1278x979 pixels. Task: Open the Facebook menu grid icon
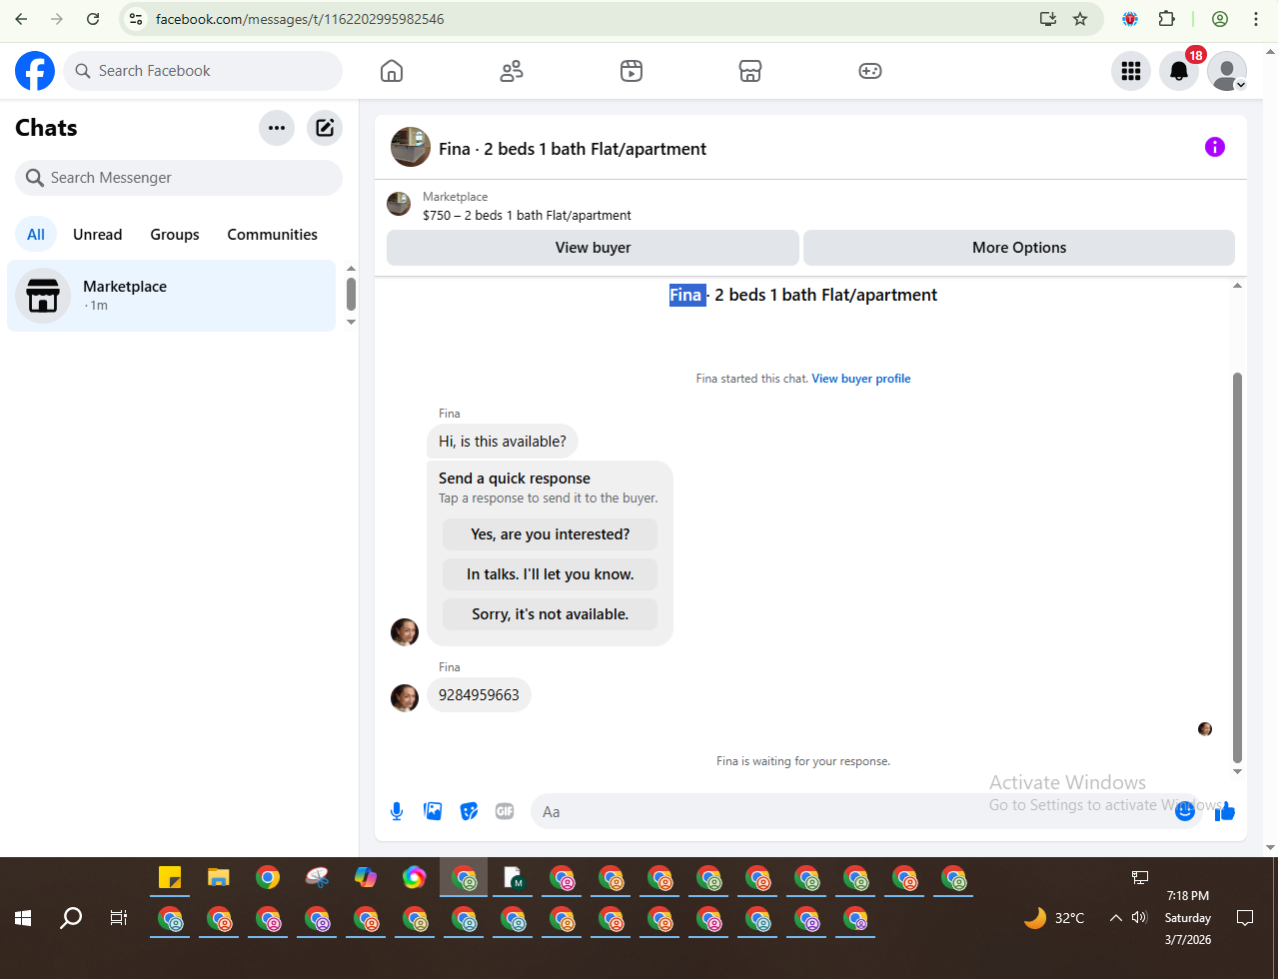pyautogui.click(x=1131, y=71)
